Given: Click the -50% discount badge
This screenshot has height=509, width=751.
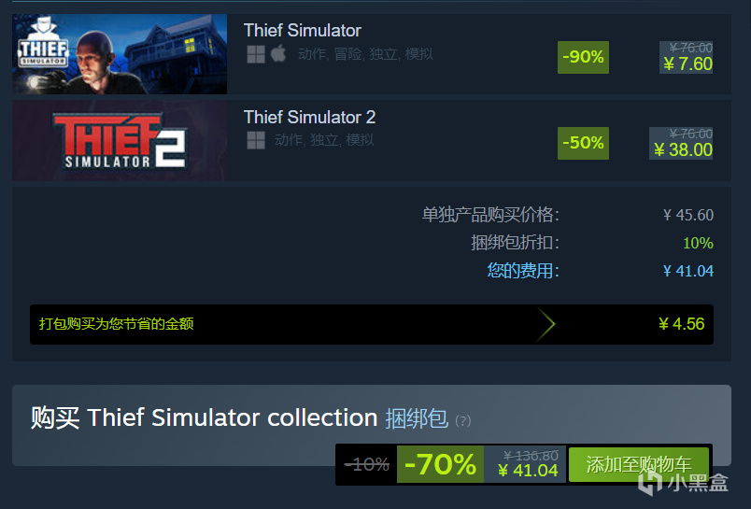Looking at the screenshot, I should click(583, 143).
